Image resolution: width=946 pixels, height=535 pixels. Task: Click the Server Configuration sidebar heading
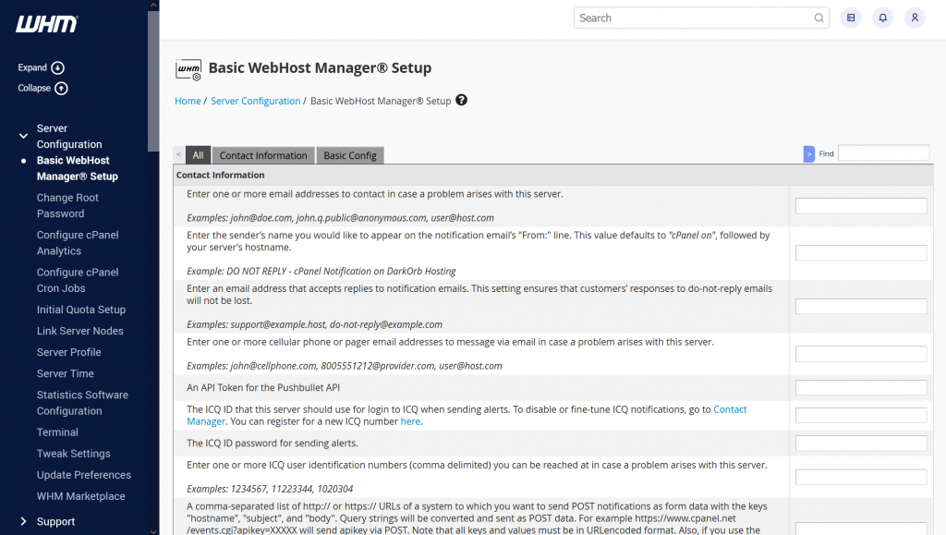[68, 137]
